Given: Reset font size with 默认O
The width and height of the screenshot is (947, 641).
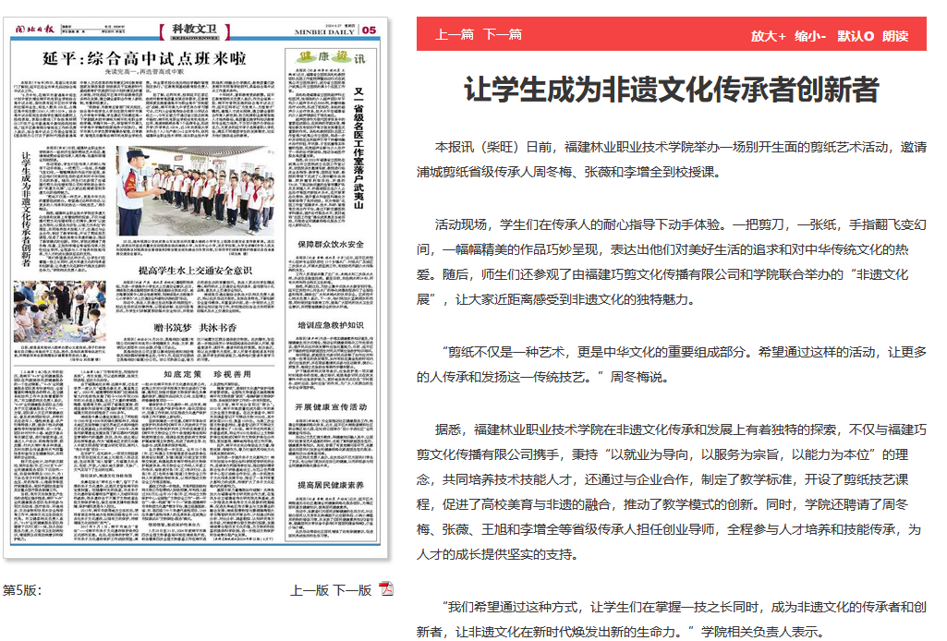Looking at the screenshot, I should click(x=856, y=35).
